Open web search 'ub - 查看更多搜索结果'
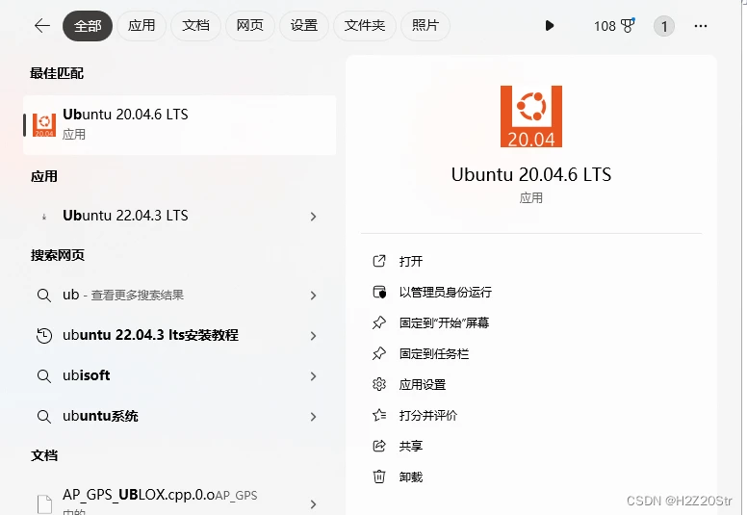The image size is (747, 515). pos(180,295)
